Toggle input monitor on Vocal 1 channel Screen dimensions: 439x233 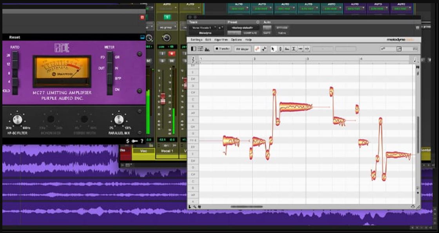(x=163, y=53)
